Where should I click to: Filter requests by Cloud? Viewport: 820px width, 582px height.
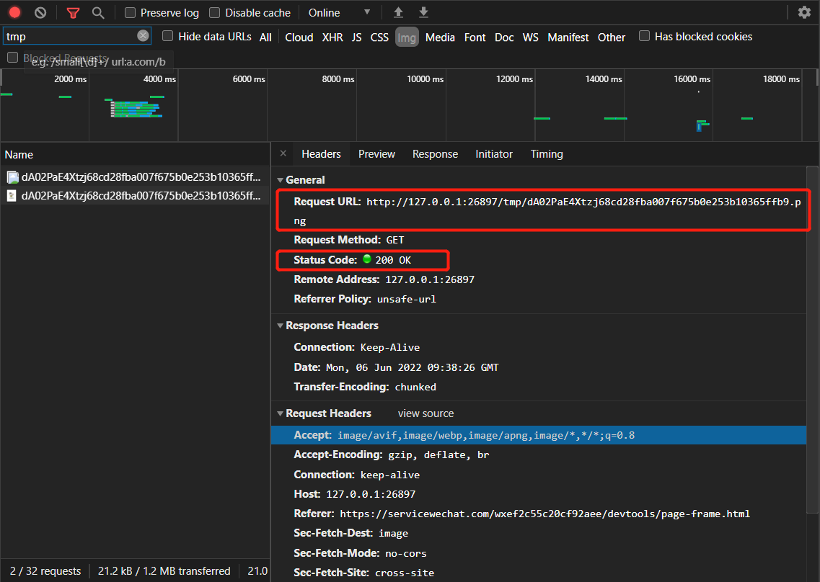click(x=299, y=37)
